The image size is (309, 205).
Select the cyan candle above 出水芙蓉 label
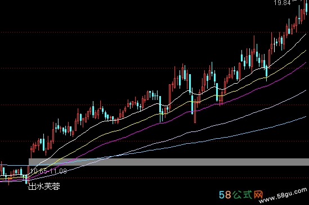pyautogui.click(x=26, y=179)
